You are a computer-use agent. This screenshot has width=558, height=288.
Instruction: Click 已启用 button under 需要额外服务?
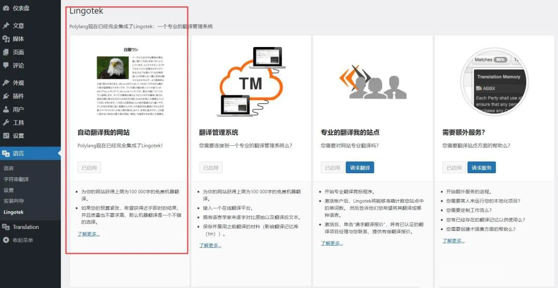pyautogui.click(x=455, y=168)
